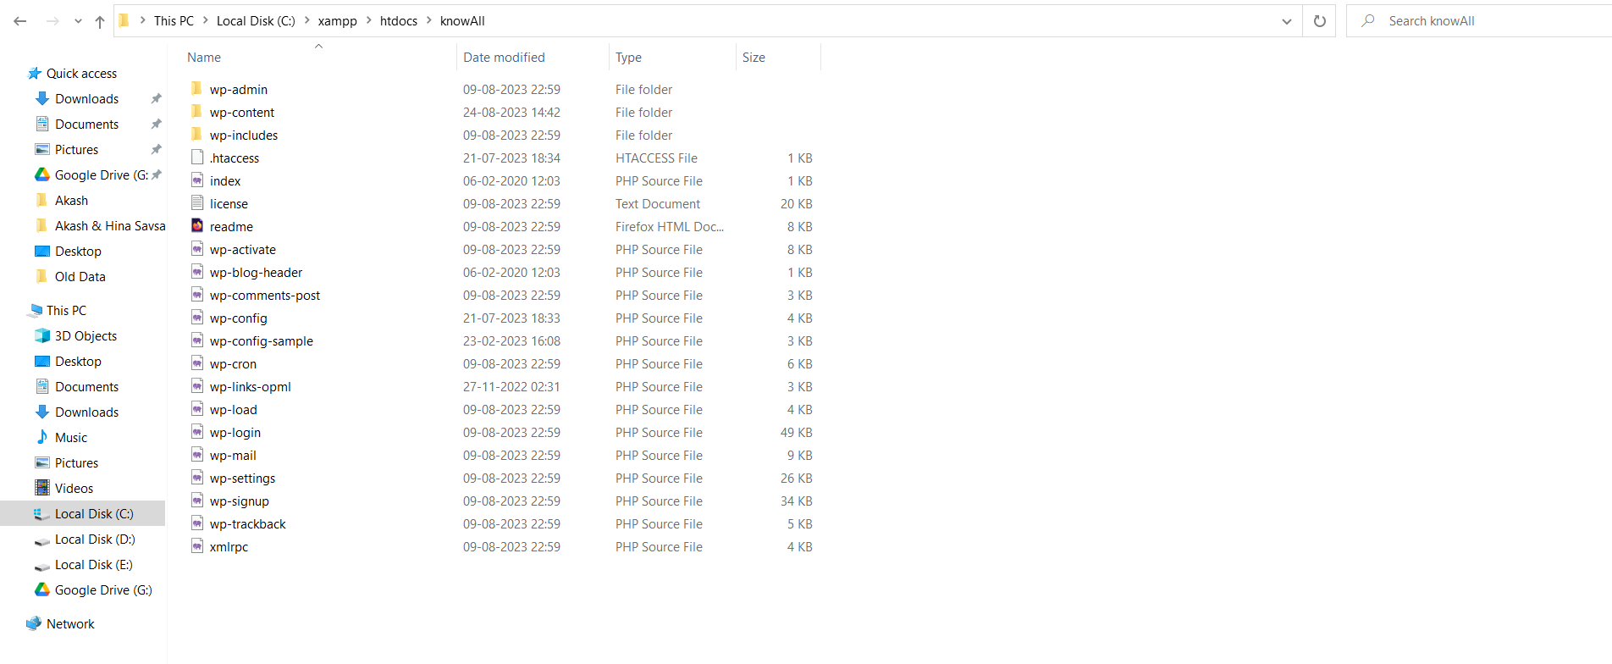Screen dimensions: 1612x664
Task: Select the readme Firefox HTML file icon
Action: coord(197,226)
